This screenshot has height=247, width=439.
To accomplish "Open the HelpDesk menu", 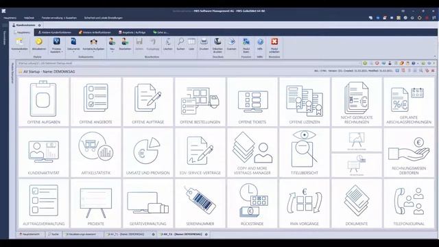I will [29, 18].
